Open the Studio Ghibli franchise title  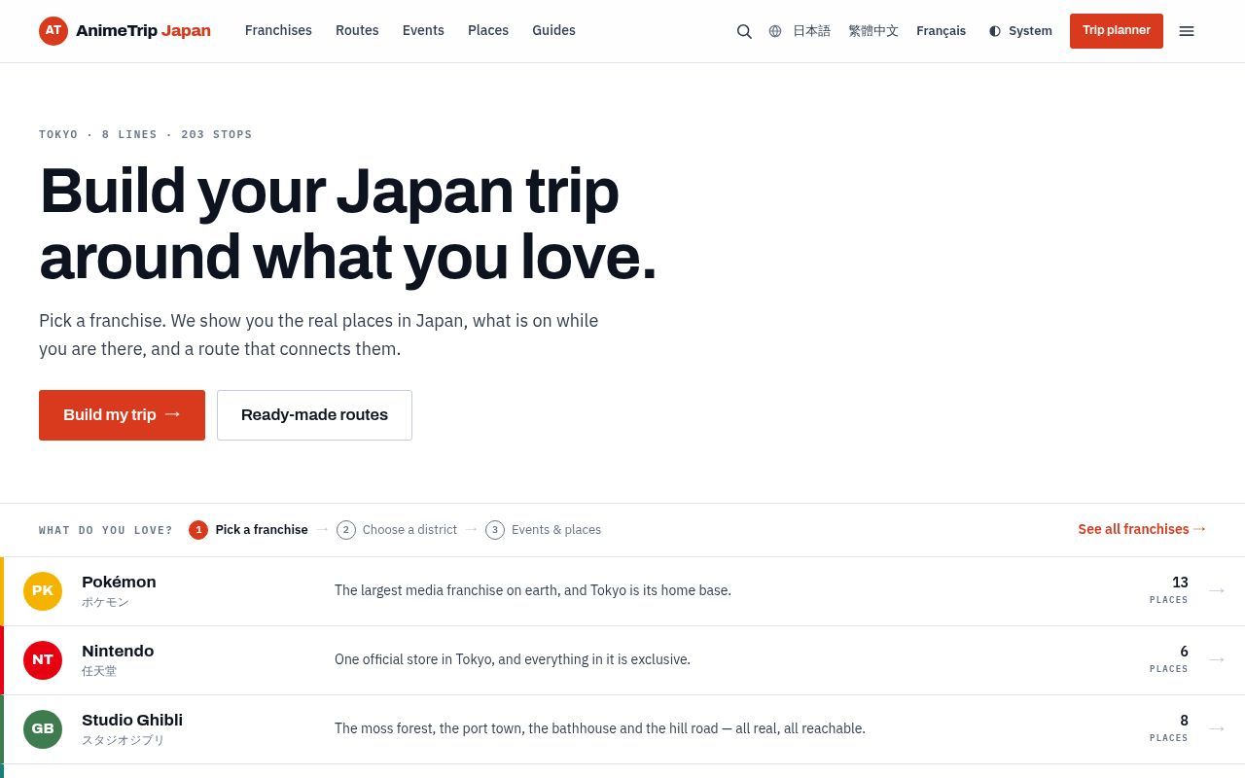pyautogui.click(x=132, y=720)
